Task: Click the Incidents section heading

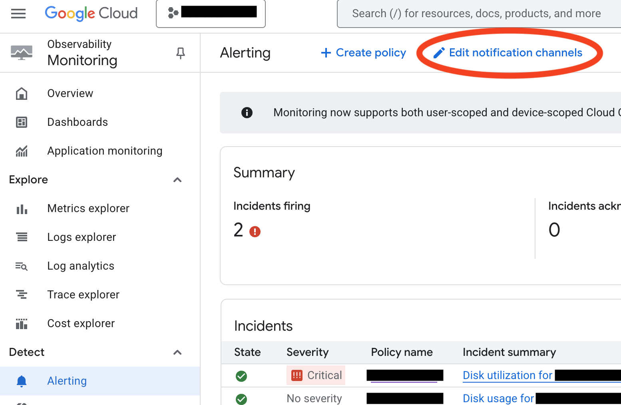Action: click(263, 326)
